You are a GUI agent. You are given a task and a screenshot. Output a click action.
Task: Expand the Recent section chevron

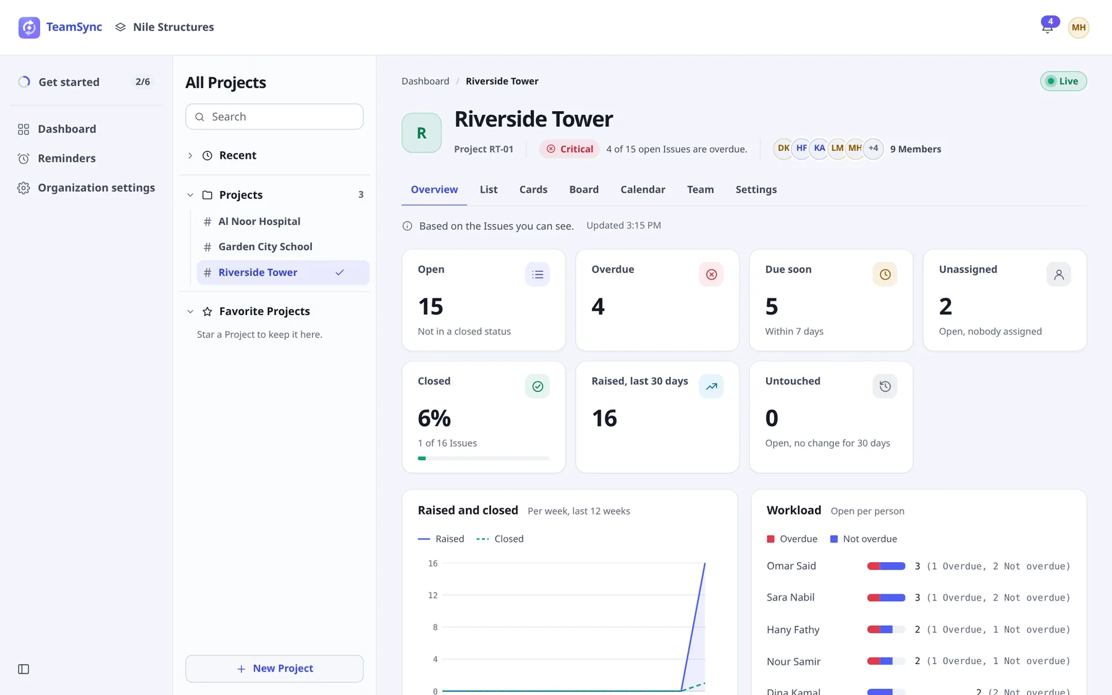tap(190, 156)
